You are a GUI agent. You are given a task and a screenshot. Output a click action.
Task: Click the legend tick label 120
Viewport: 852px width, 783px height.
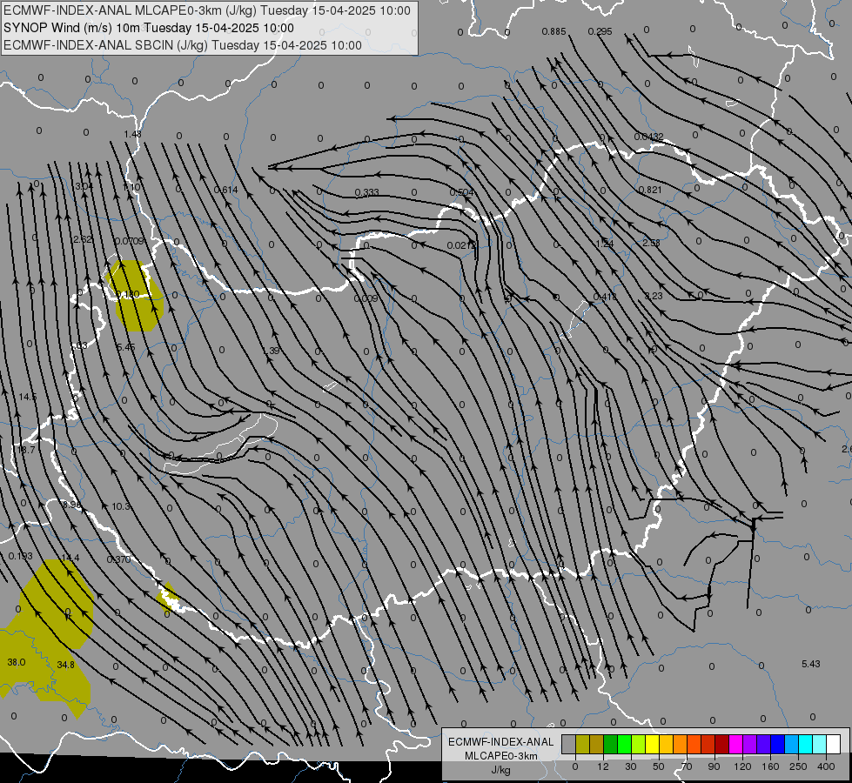pyautogui.click(x=742, y=766)
